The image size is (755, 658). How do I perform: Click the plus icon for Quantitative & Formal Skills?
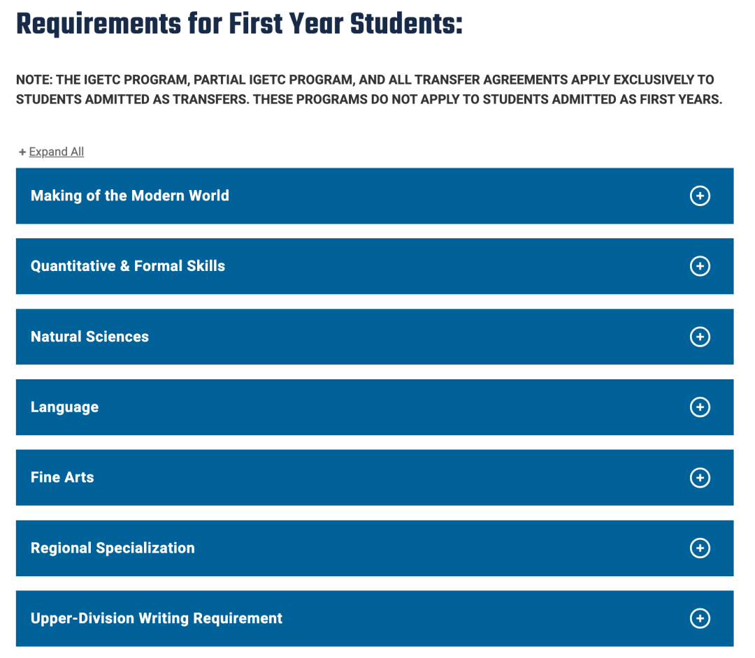[x=700, y=266]
